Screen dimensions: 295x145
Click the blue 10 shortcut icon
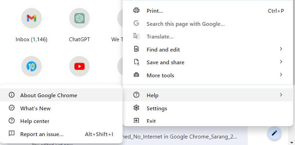pos(31,66)
